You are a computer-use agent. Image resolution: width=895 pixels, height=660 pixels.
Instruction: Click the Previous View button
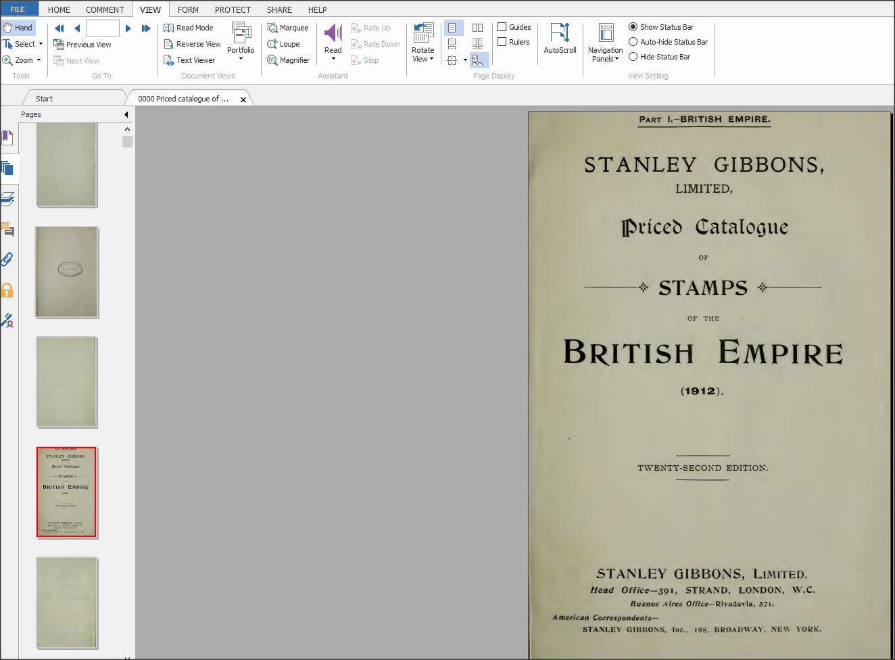(82, 45)
